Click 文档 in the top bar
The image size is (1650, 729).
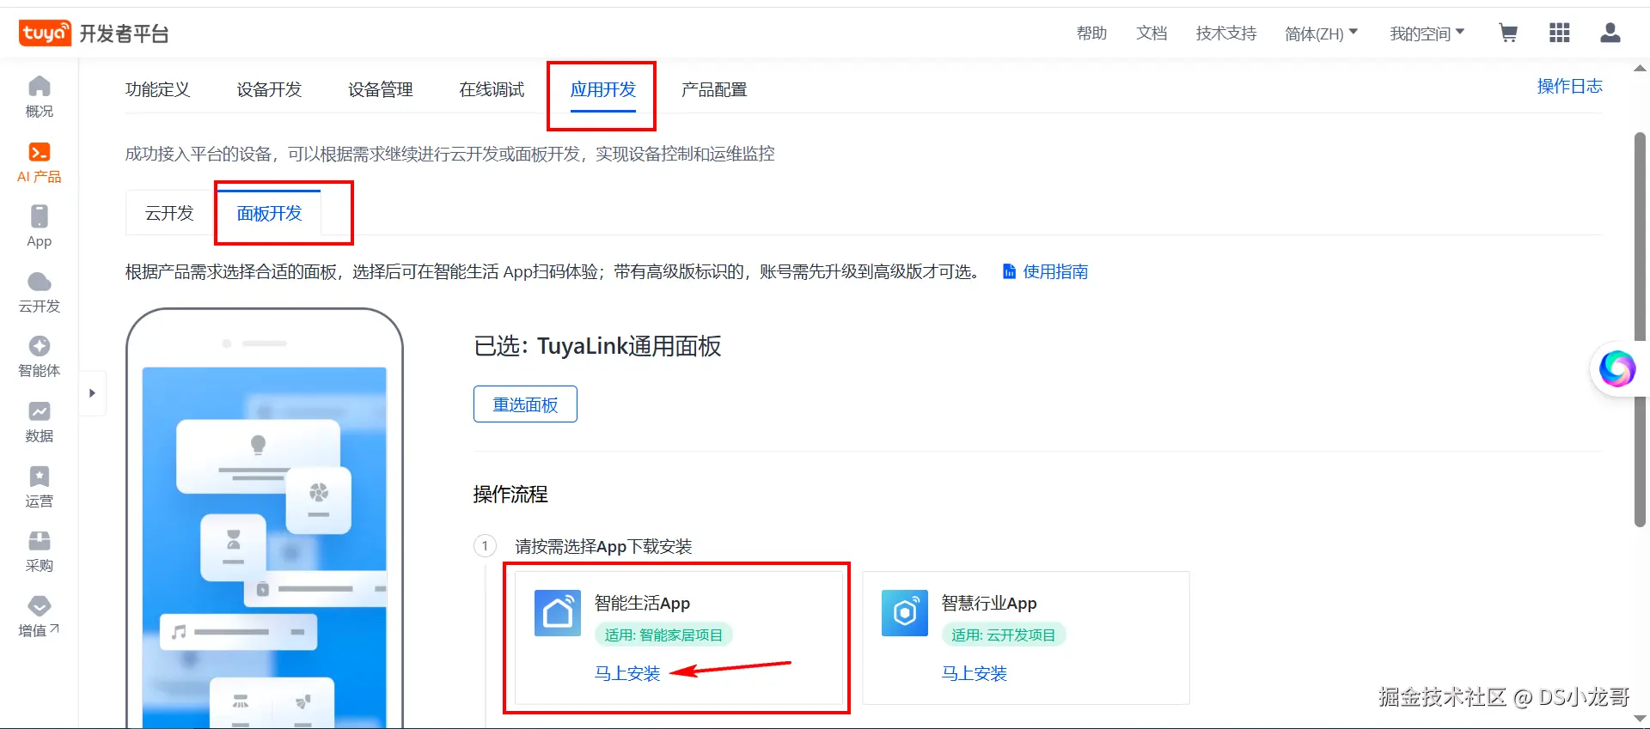coord(1152,33)
